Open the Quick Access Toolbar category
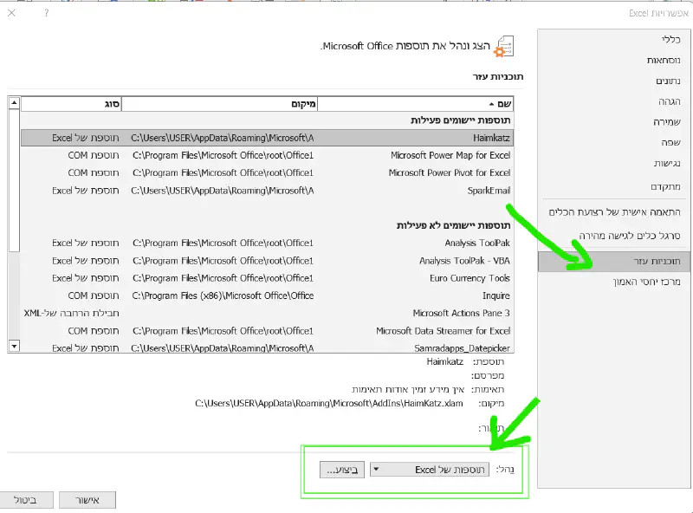The height and width of the screenshot is (513, 693). tap(630, 236)
